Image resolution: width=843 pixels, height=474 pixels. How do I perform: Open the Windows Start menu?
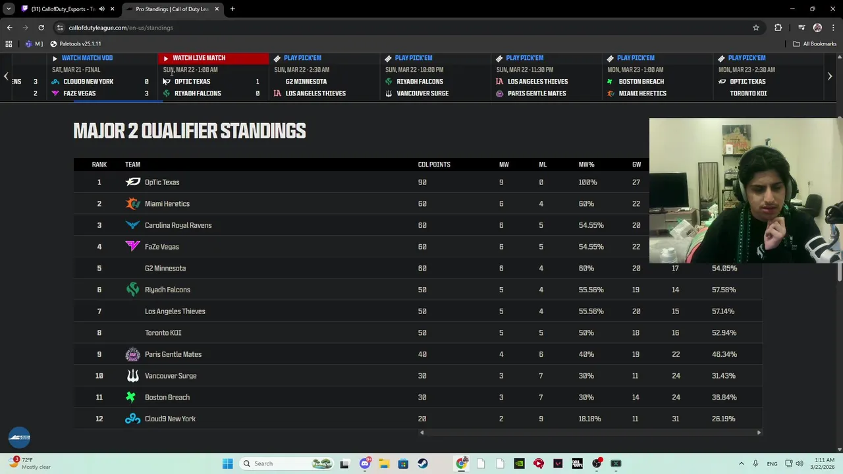point(227,463)
